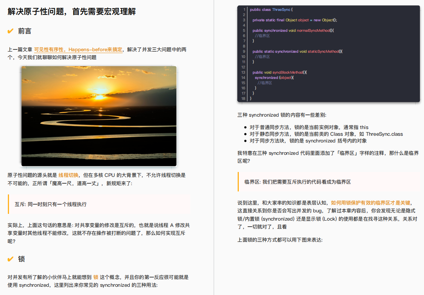
Task: Click sentence 上面锁的三种方式都可以用下图来表达
Action: tap(280, 240)
